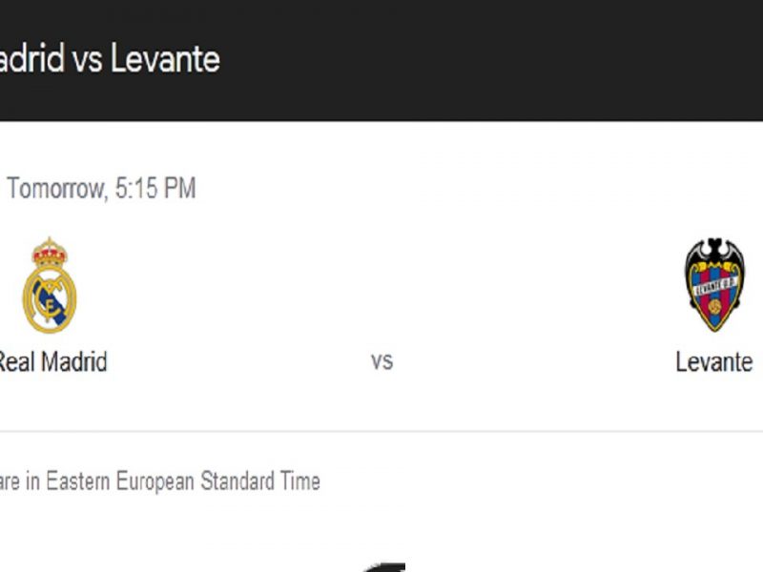Open the Real Madrid team name link
This screenshot has width=763, height=572.
pyautogui.click(x=52, y=362)
